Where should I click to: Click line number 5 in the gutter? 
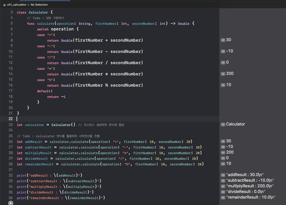click(x=12, y=23)
